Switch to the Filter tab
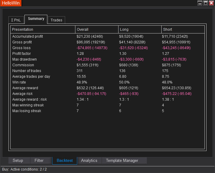This screenshot has width=215, height=173. [x=39, y=161]
